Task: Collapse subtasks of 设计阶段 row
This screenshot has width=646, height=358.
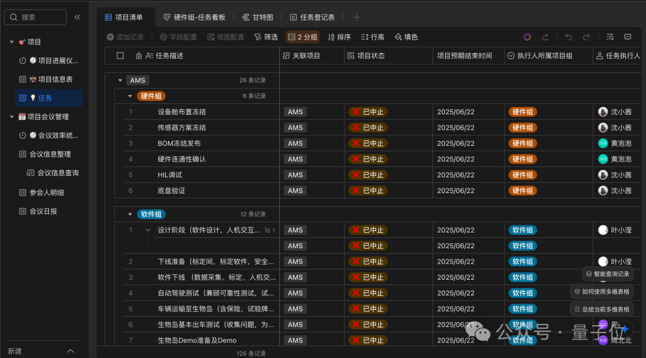Action: (x=148, y=230)
